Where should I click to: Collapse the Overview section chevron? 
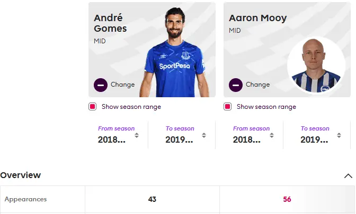[348, 176]
